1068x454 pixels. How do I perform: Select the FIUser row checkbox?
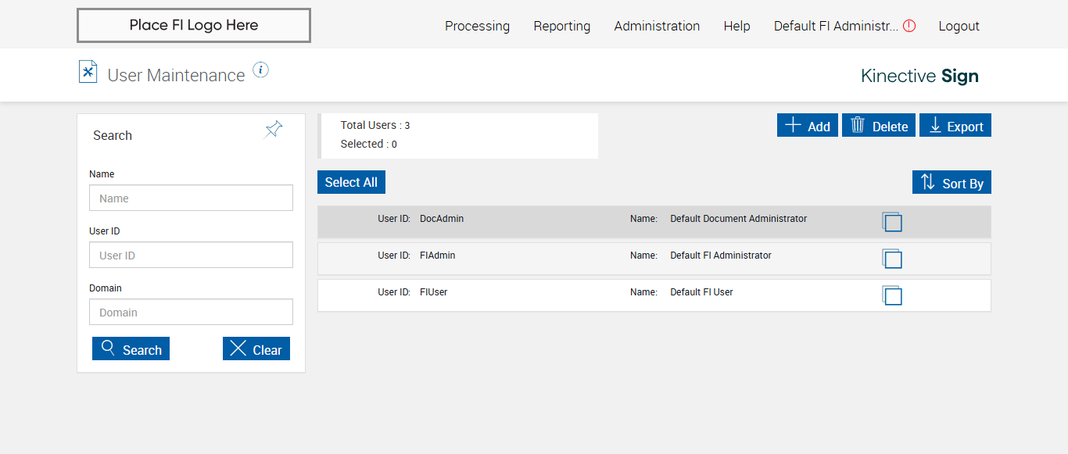tap(892, 296)
